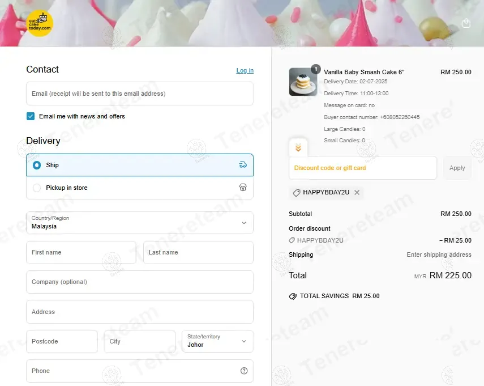Click the shipping truck icon
Screen dimensions: 484x386
point(243,165)
